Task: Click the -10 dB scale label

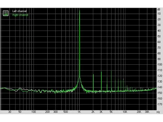Action: (x=159, y=14)
